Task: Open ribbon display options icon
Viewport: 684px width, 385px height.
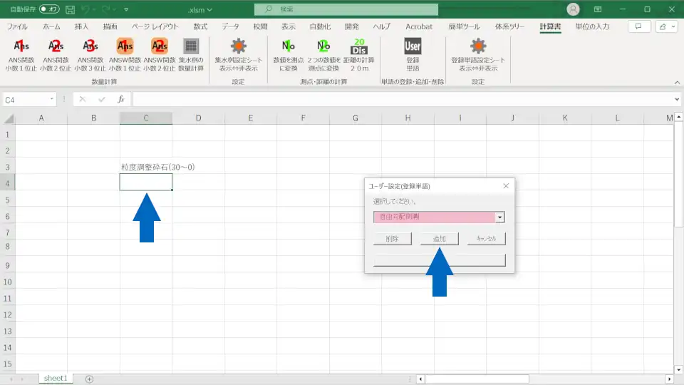Action: (x=598, y=9)
